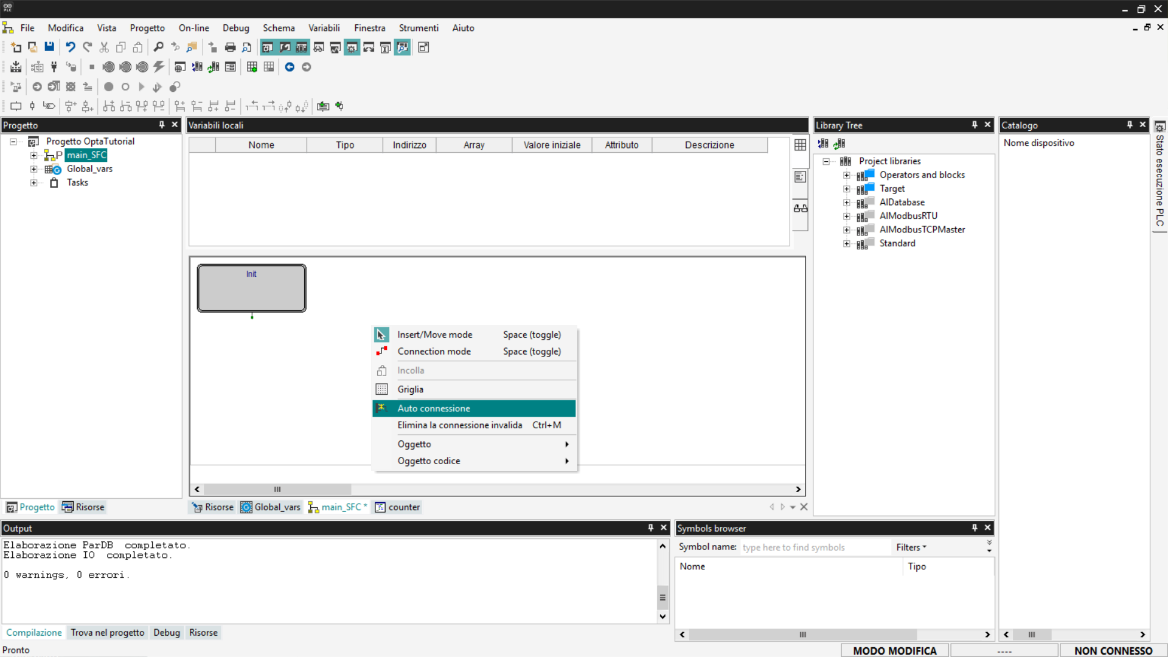Expand the Operators and blocks library
Screen dimensions: 1168x657
846,175
